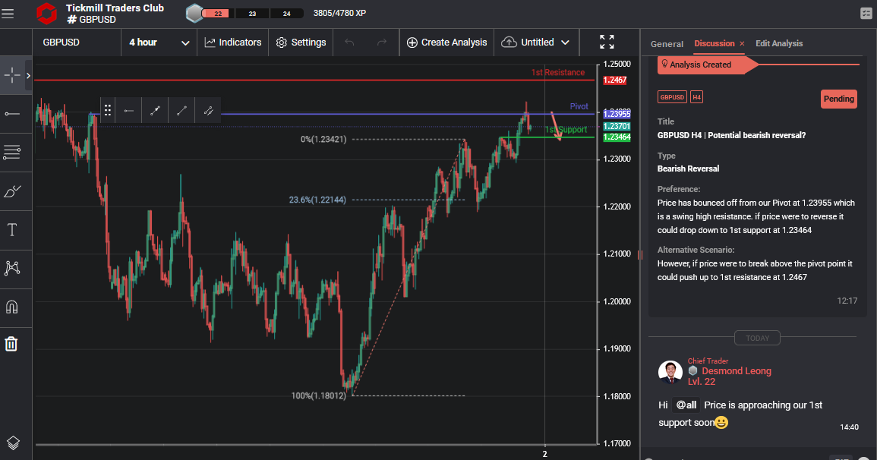Click the H4 timeframe tag
The height and width of the screenshot is (460, 877).
pos(696,97)
